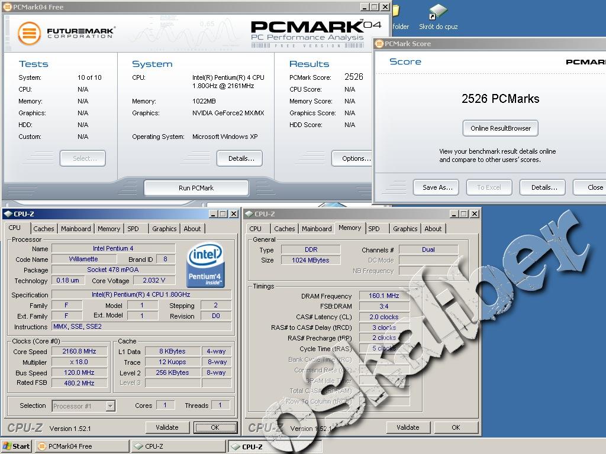Open Caches tab in left CPU-Z window
Image resolution: width=606 pixels, height=454 pixels.
pos(44,229)
